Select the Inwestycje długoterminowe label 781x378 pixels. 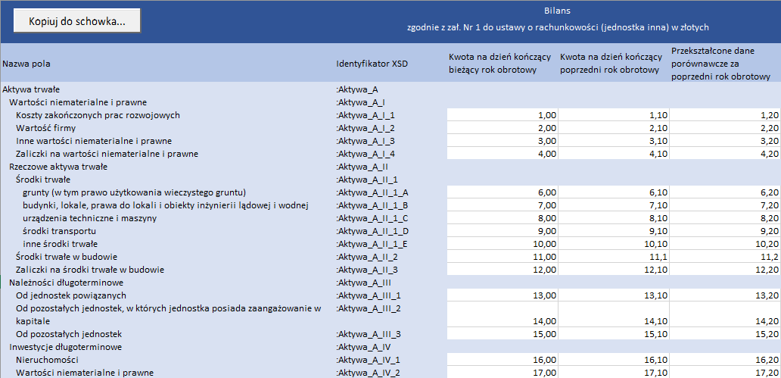pyautogui.click(x=66, y=347)
